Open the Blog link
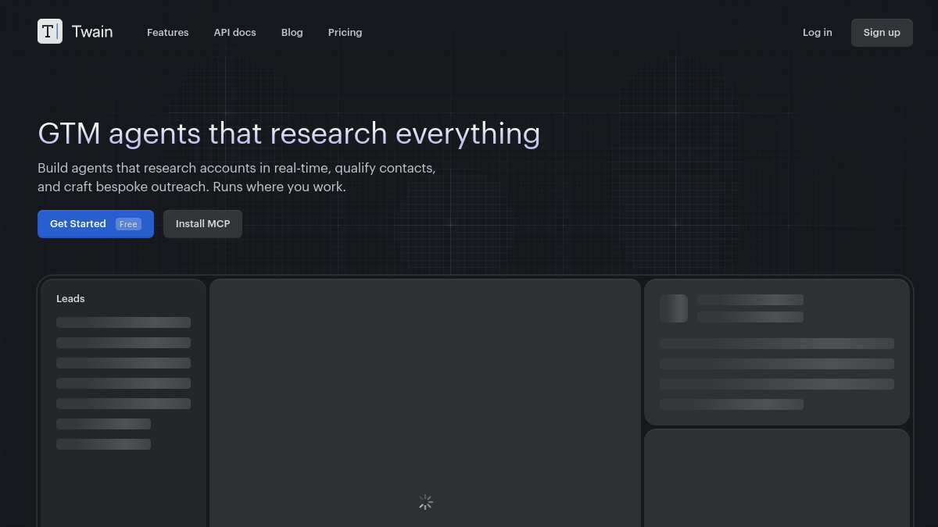Screen dimensions: 938x527 pyautogui.click(x=292, y=32)
